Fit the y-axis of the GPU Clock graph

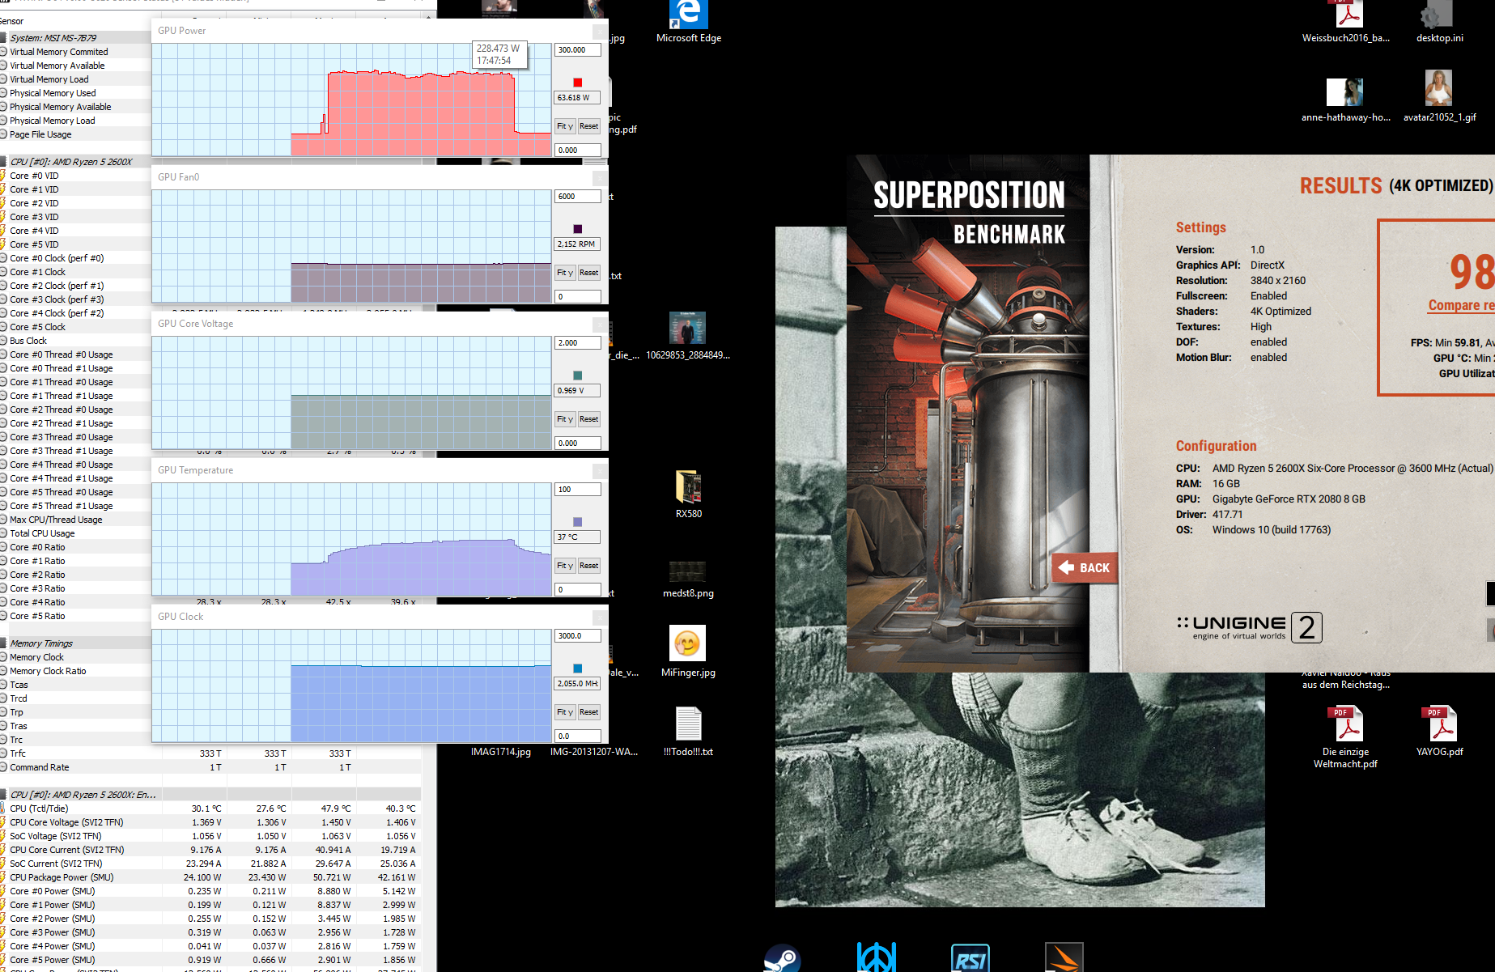click(x=565, y=712)
